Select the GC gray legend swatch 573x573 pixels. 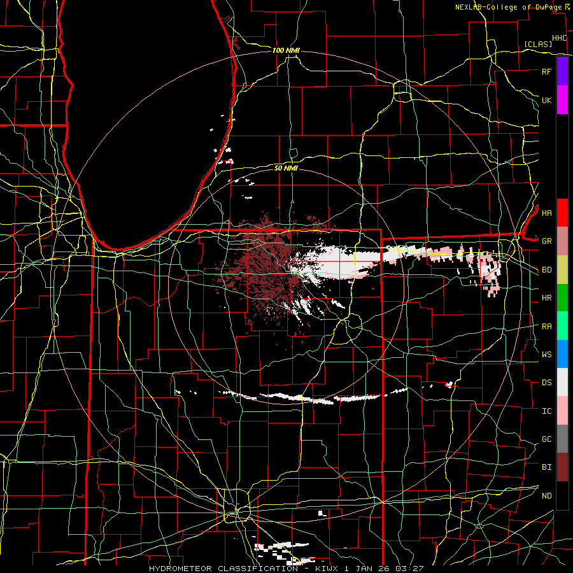point(562,439)
